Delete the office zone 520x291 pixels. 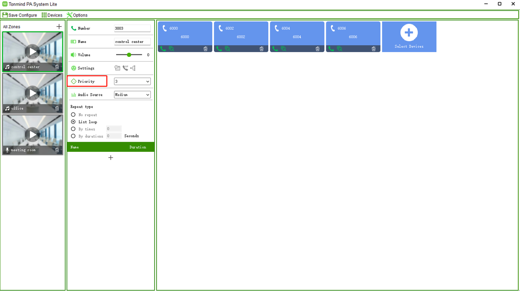57,108
